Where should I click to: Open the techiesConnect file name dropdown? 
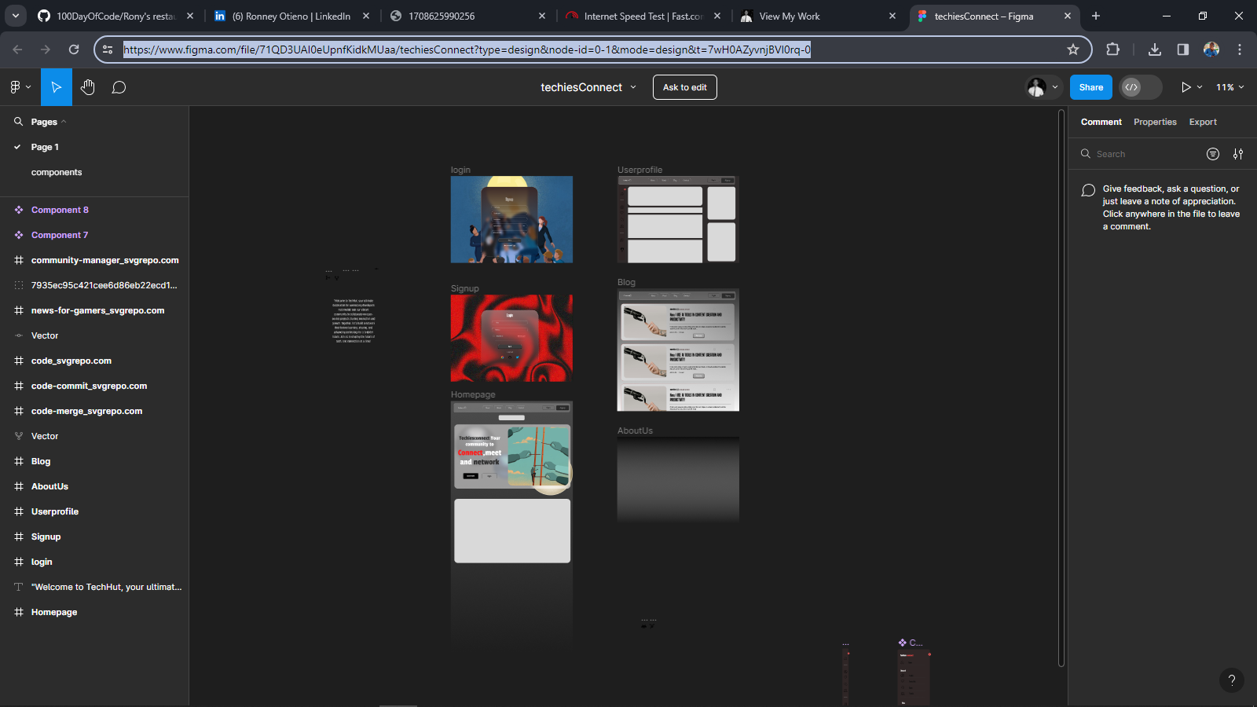tap(633, 87)
